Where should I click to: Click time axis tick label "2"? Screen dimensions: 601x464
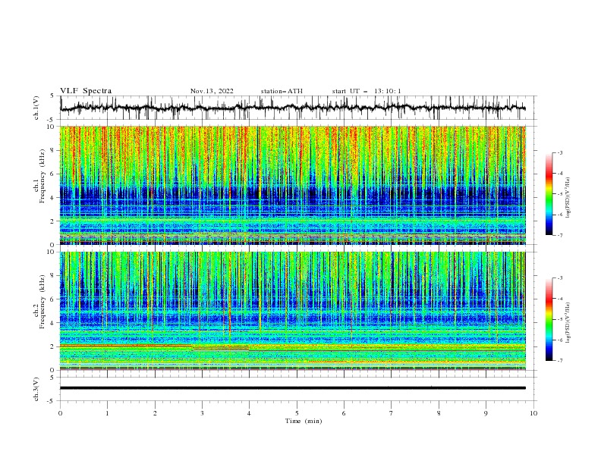click(155, 413)
